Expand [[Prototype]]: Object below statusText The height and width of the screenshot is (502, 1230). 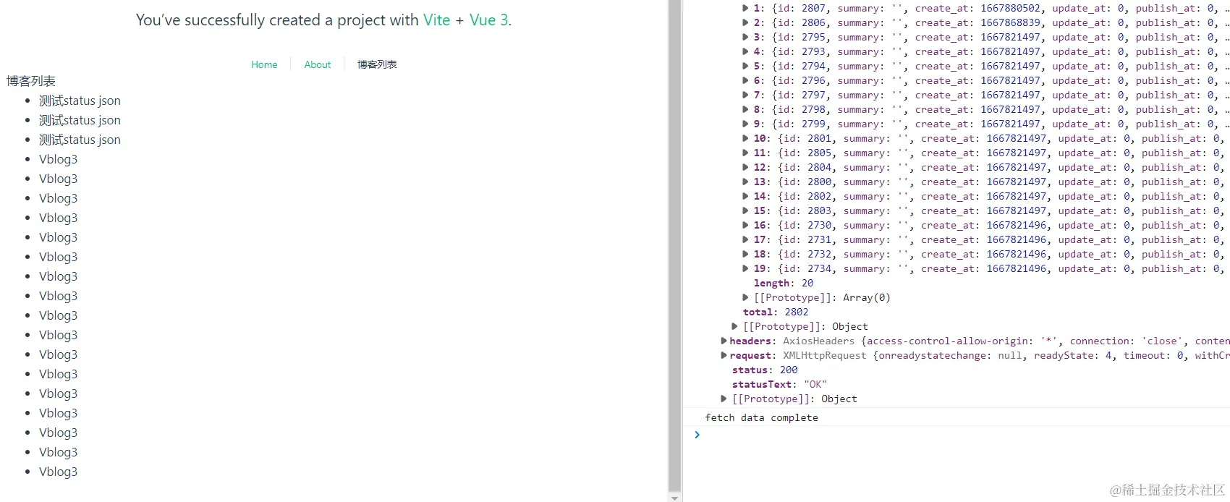click(724, 399)
